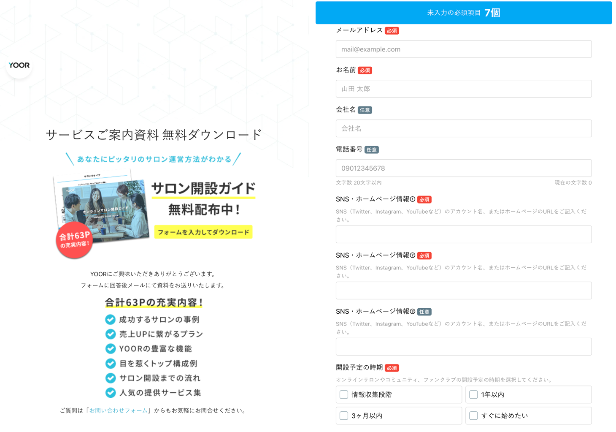The height and width of the screenshot is (432, 616).
Task: Click the blue 未入力の必須項目 banner
Action: pos(463,13)
